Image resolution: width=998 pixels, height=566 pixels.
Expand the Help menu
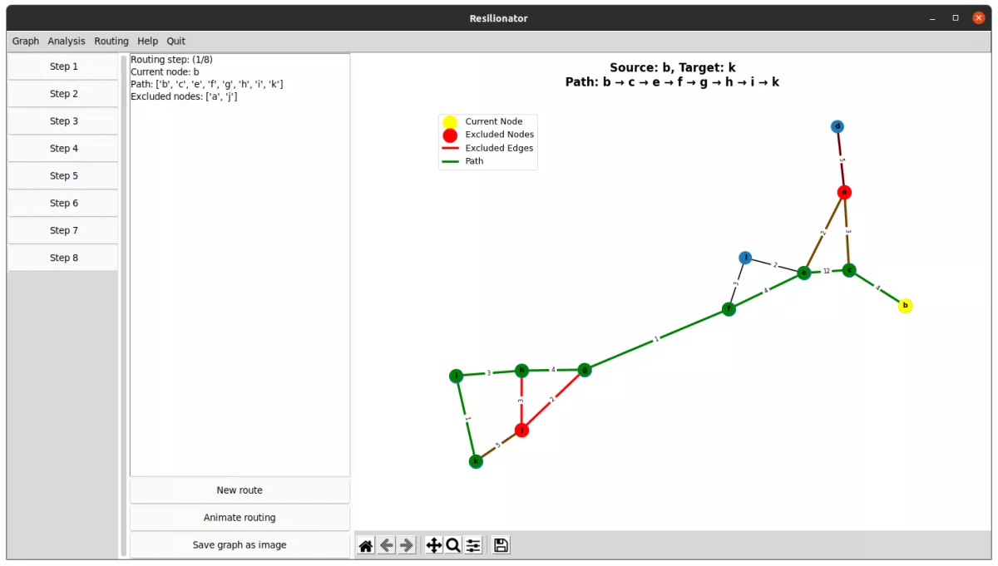coord(147,41)
